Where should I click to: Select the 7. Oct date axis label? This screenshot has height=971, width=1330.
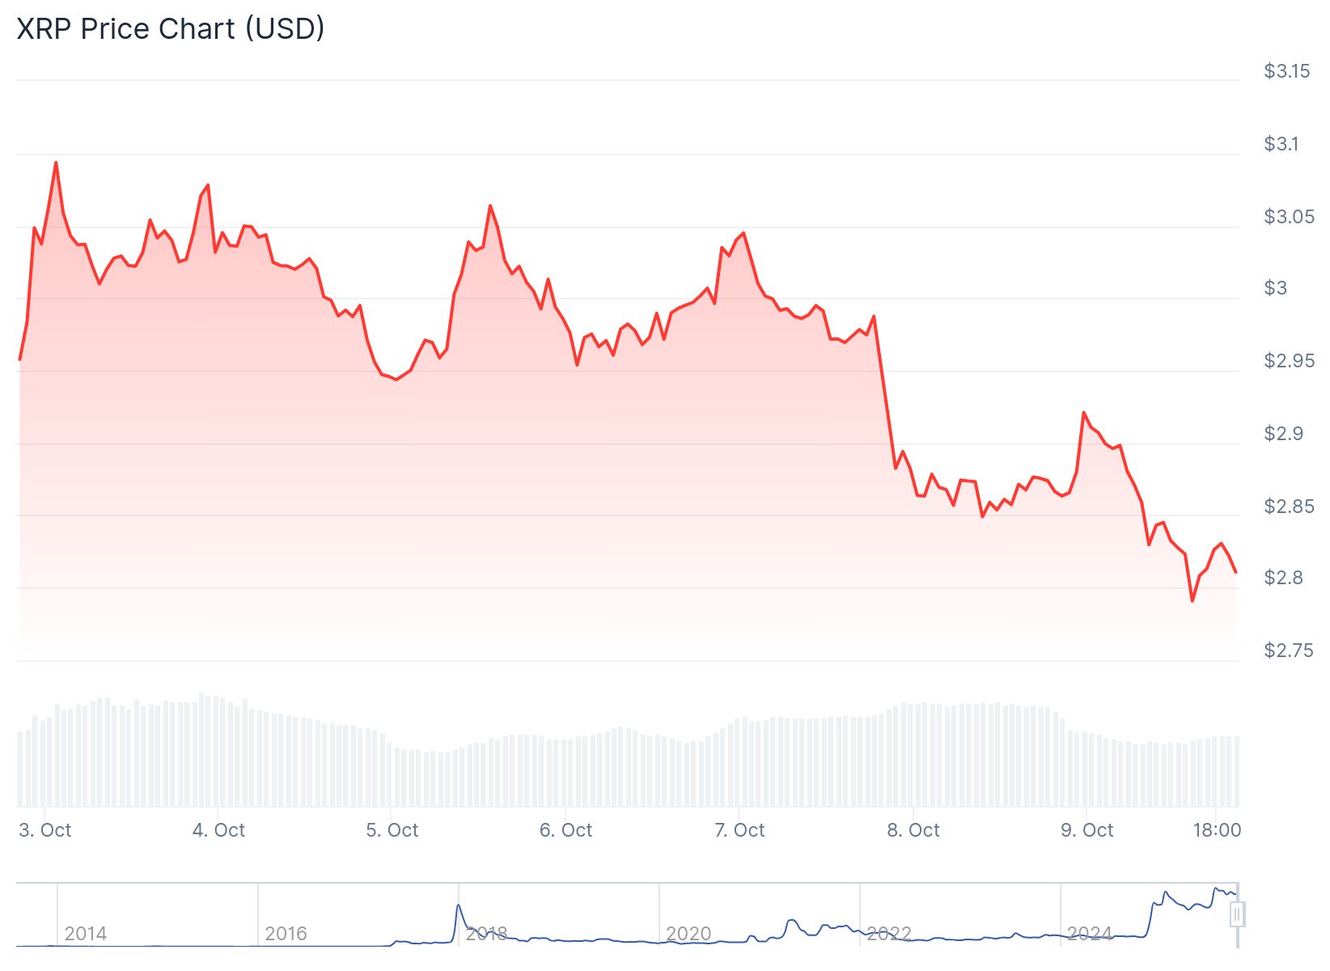[739, 830]
